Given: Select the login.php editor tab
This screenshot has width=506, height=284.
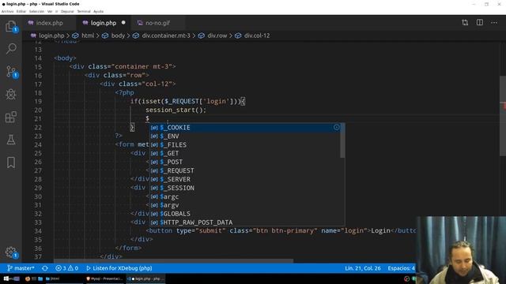Looking at the screenshot, I should tap(104, 23).
